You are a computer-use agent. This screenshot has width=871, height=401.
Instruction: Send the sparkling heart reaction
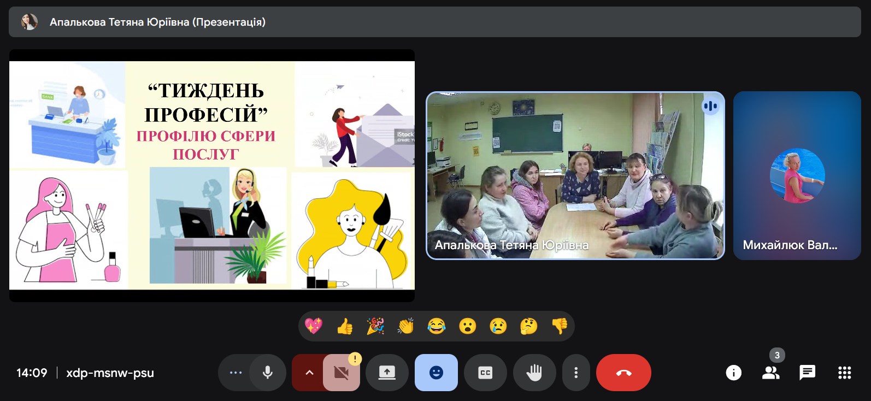pyautogui.click(x=314, y=326)
